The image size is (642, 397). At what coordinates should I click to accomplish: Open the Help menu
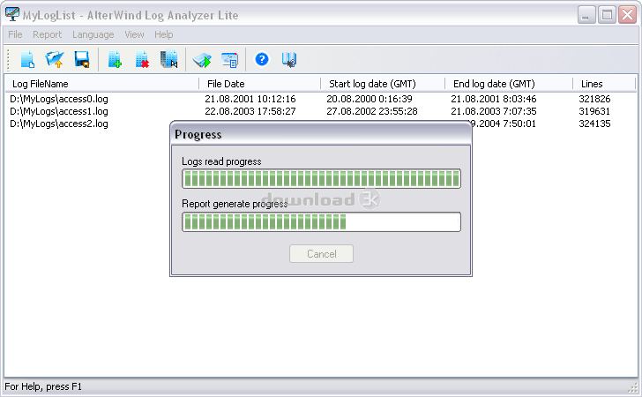(x=163, y=34)
